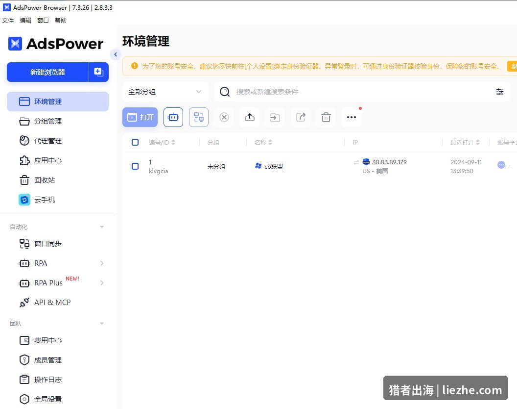
Task: Open batch create icon beside 新建浏览器
Action: (98, 72)
